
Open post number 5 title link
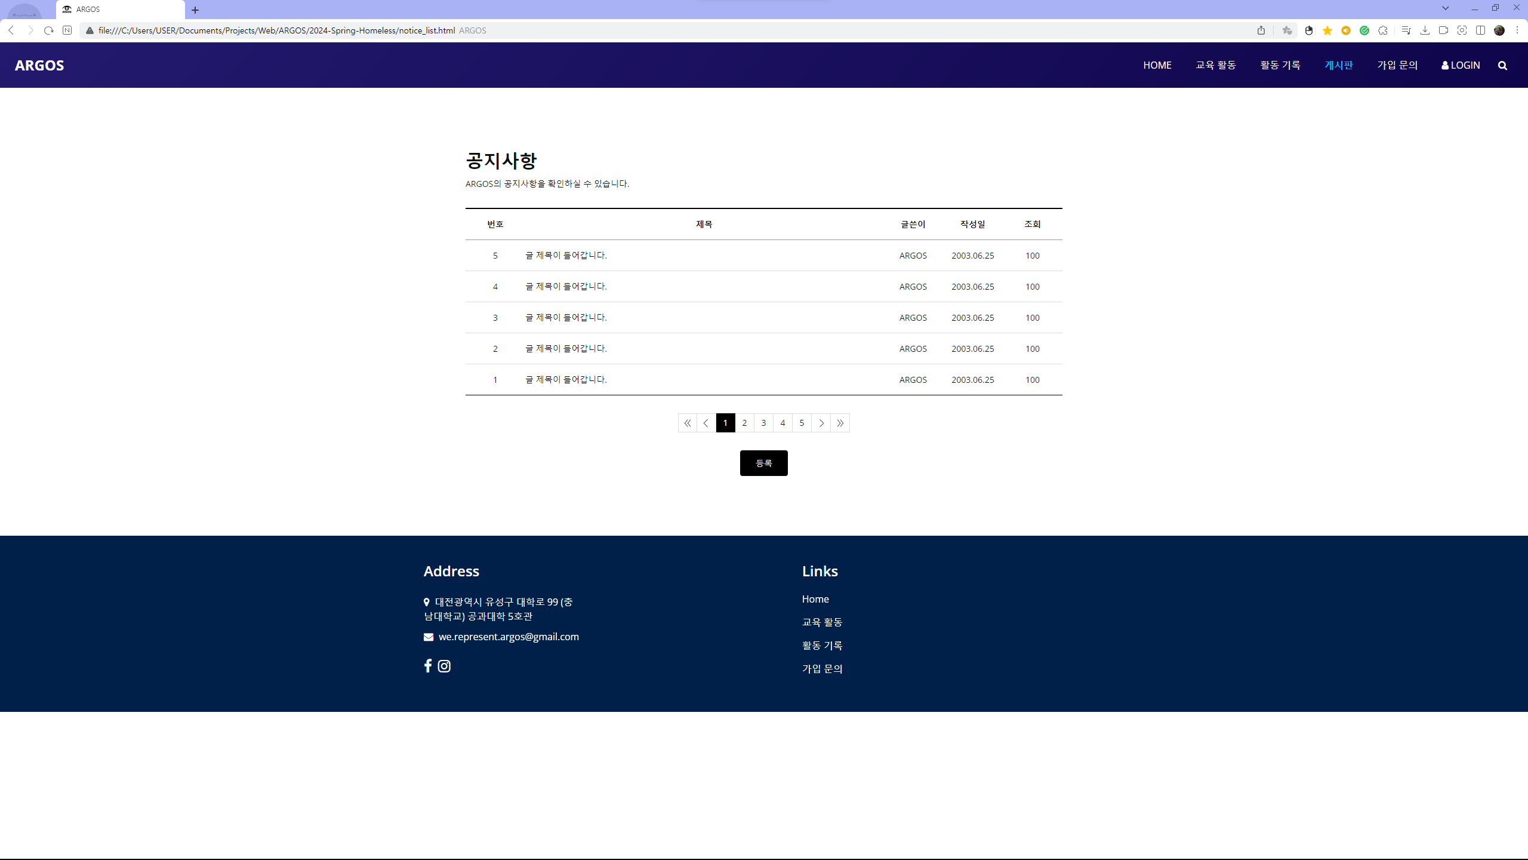pyautogui.click(x=565, y=255)
